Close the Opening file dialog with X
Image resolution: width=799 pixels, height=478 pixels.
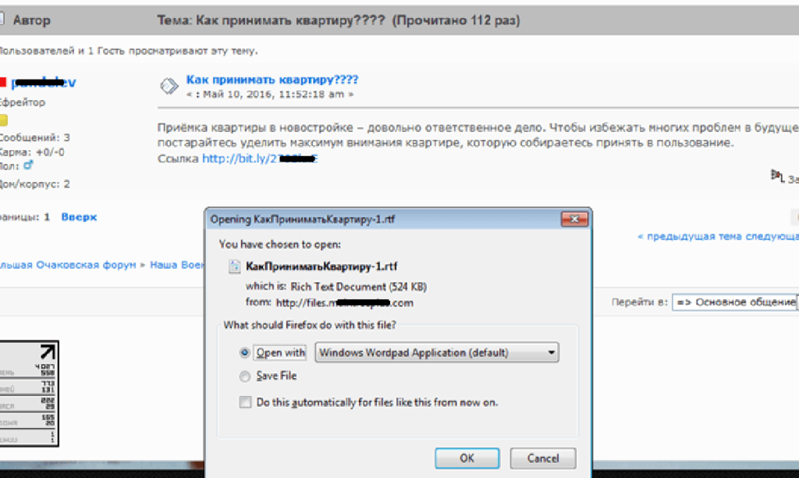(x=574, y=219)
